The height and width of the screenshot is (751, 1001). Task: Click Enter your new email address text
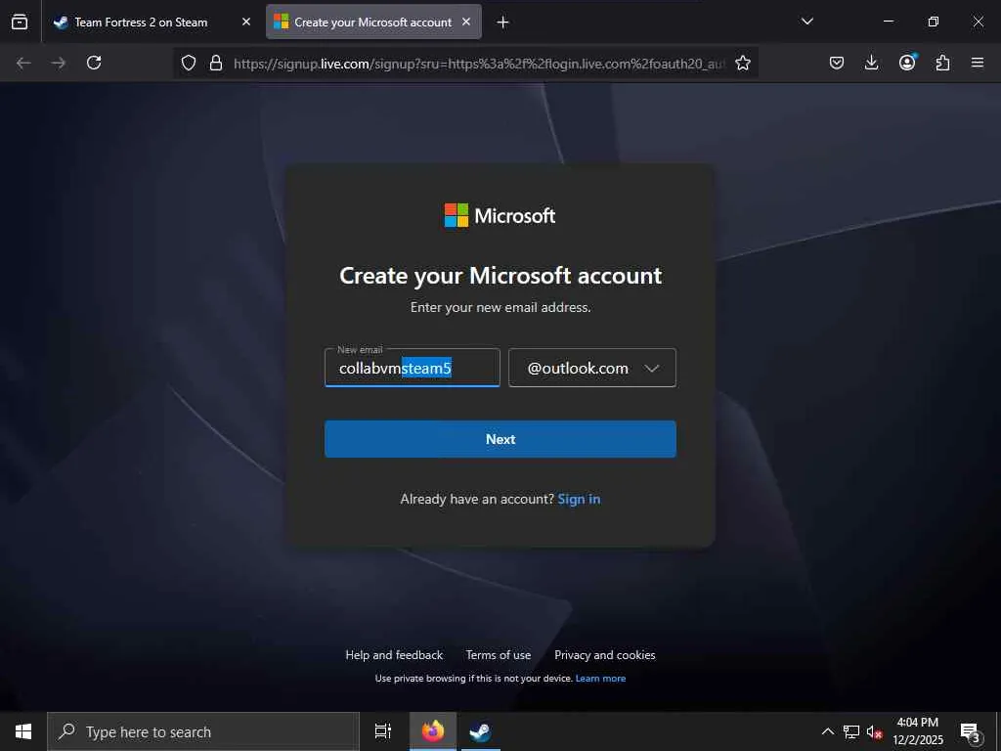500,307
